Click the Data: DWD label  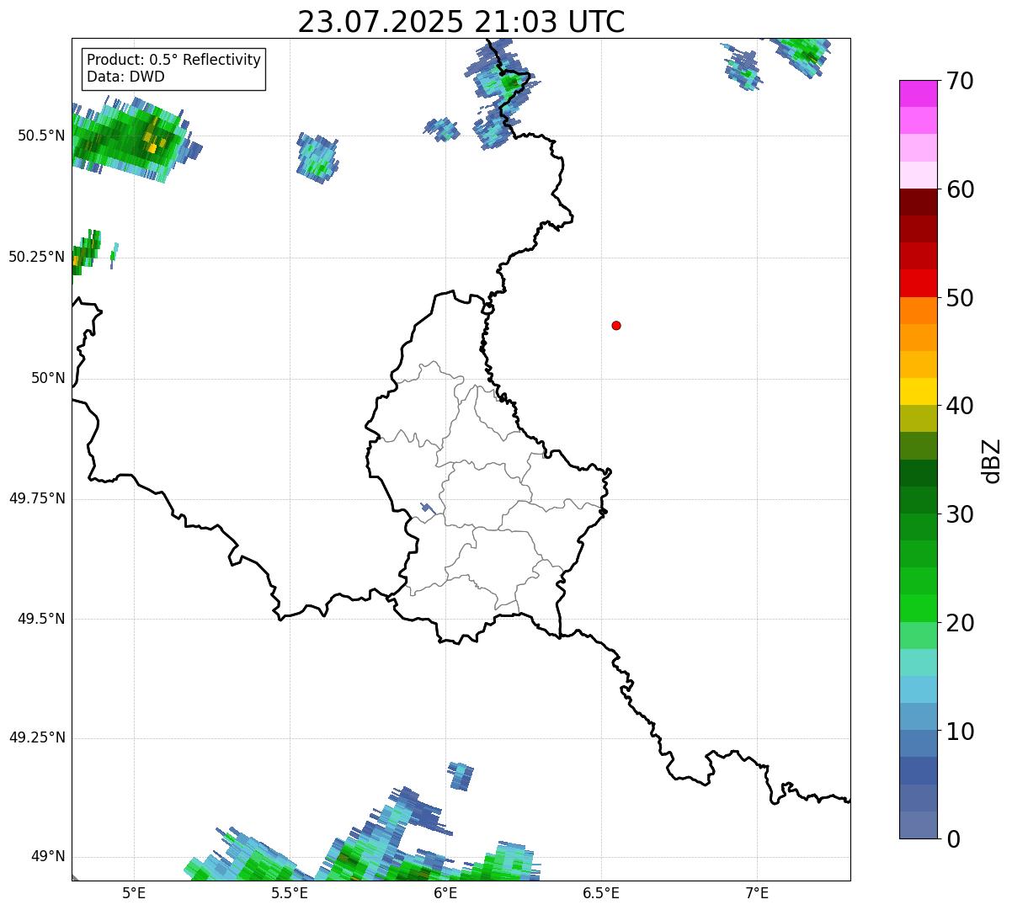coord(125,77)
